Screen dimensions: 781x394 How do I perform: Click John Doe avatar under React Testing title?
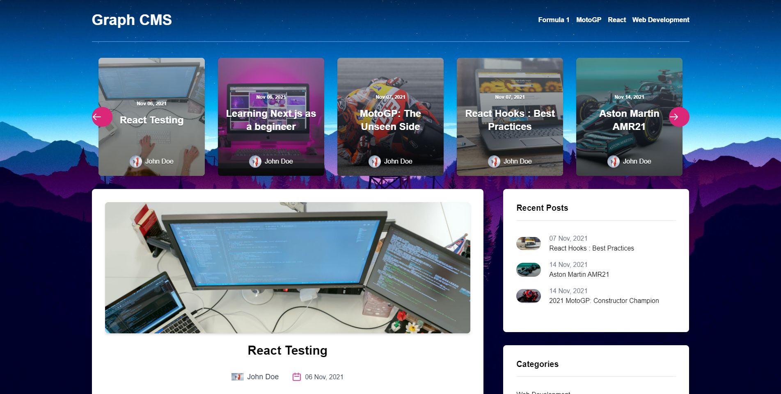click(237, 377)
